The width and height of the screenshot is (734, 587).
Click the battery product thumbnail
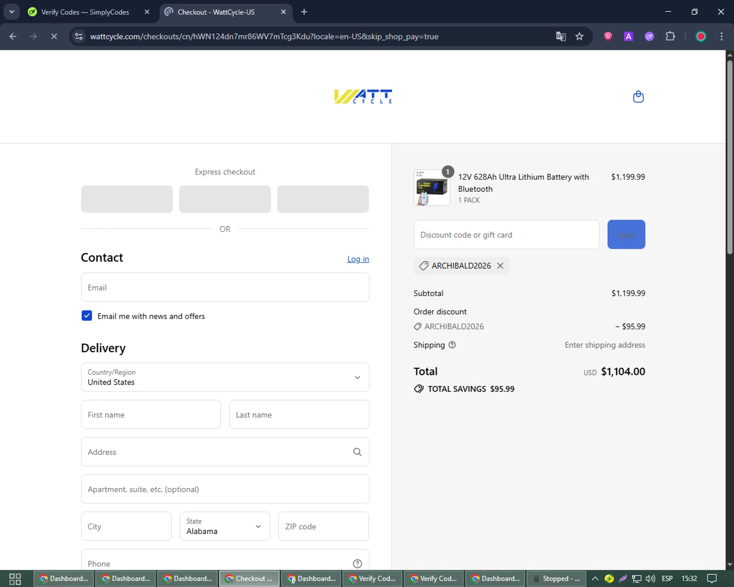pyautogui.click(x=432, y=188)
